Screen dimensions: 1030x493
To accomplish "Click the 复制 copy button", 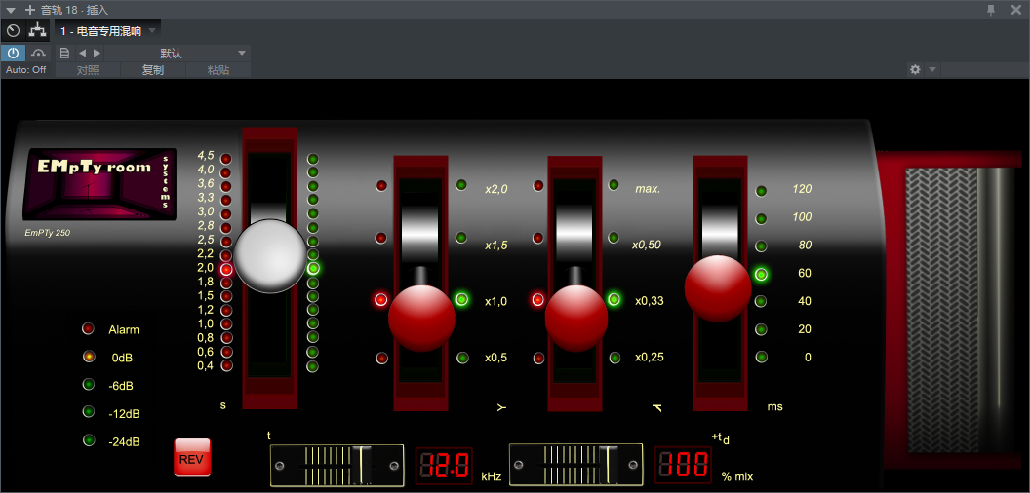I will click(x=152, y=70).
